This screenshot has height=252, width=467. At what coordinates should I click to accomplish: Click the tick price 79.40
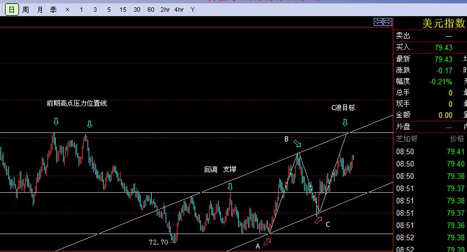tap(455, 164)
